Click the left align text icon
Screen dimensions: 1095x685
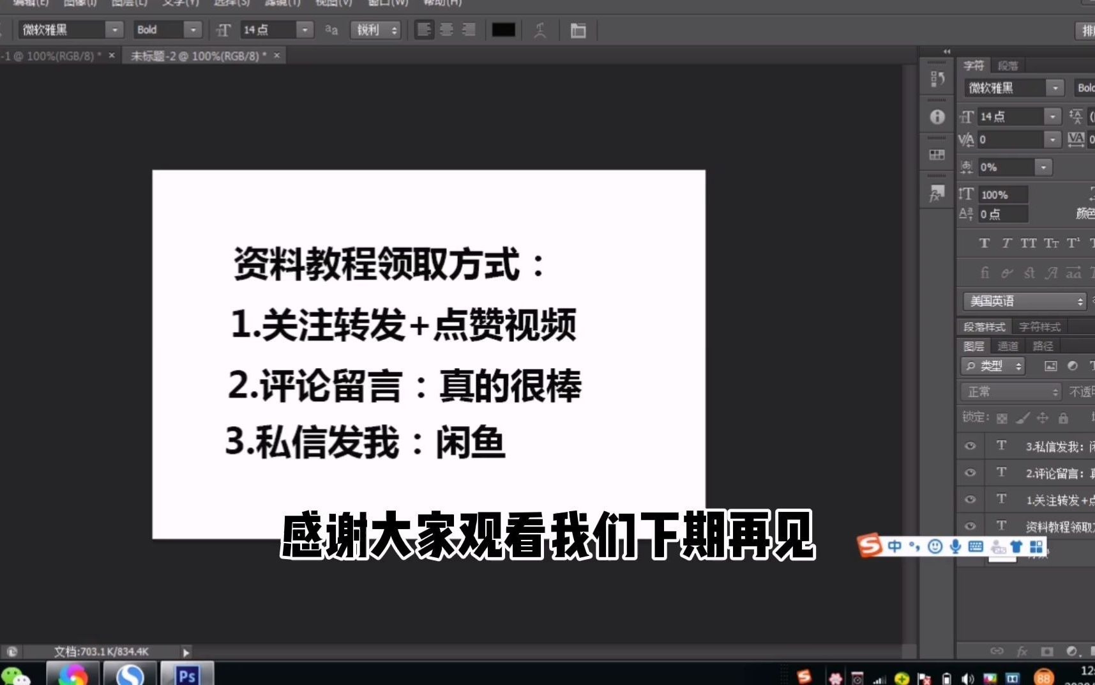424,30
